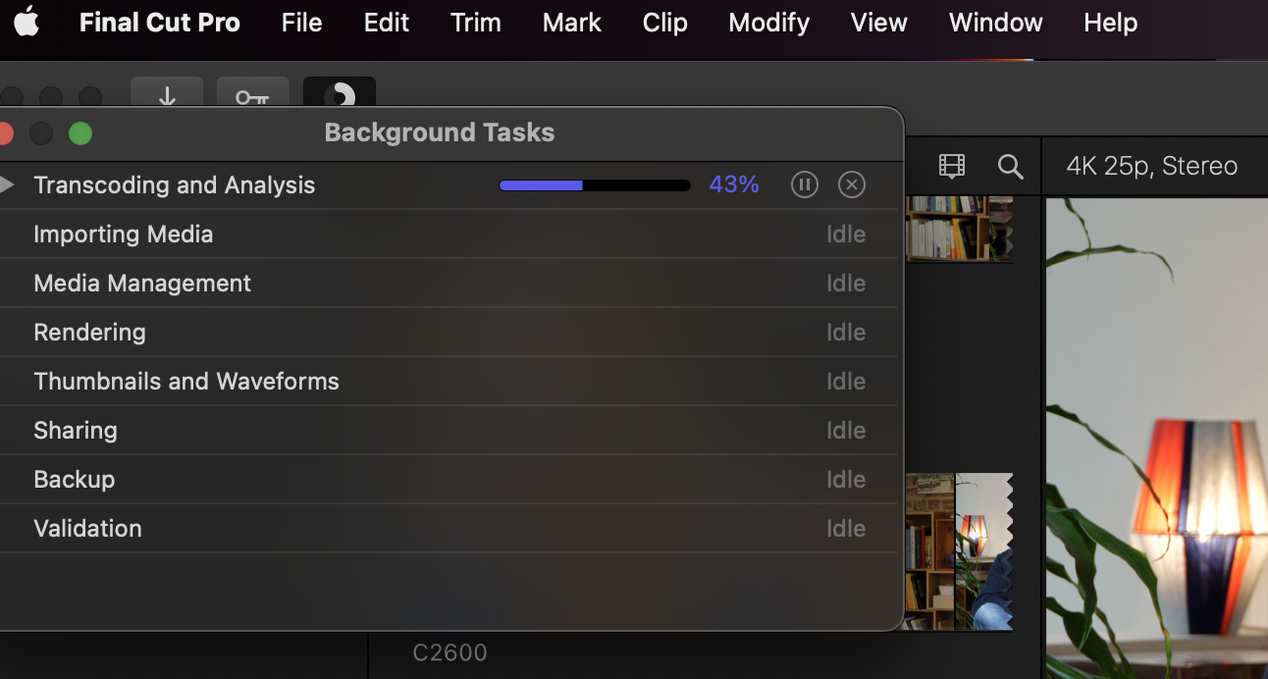1268x679 pixels.
Task: Open the Modify menu
Action: coord(768,22)
